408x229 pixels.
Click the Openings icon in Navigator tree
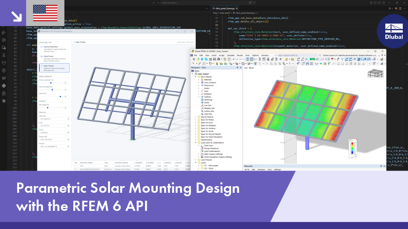click(x=202, y=100)
